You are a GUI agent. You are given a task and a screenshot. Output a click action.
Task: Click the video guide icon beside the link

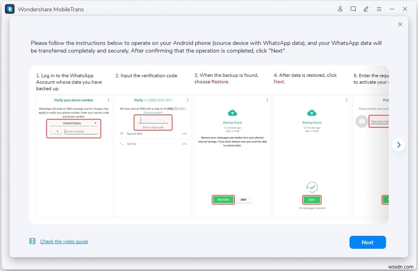coord(32,241)
